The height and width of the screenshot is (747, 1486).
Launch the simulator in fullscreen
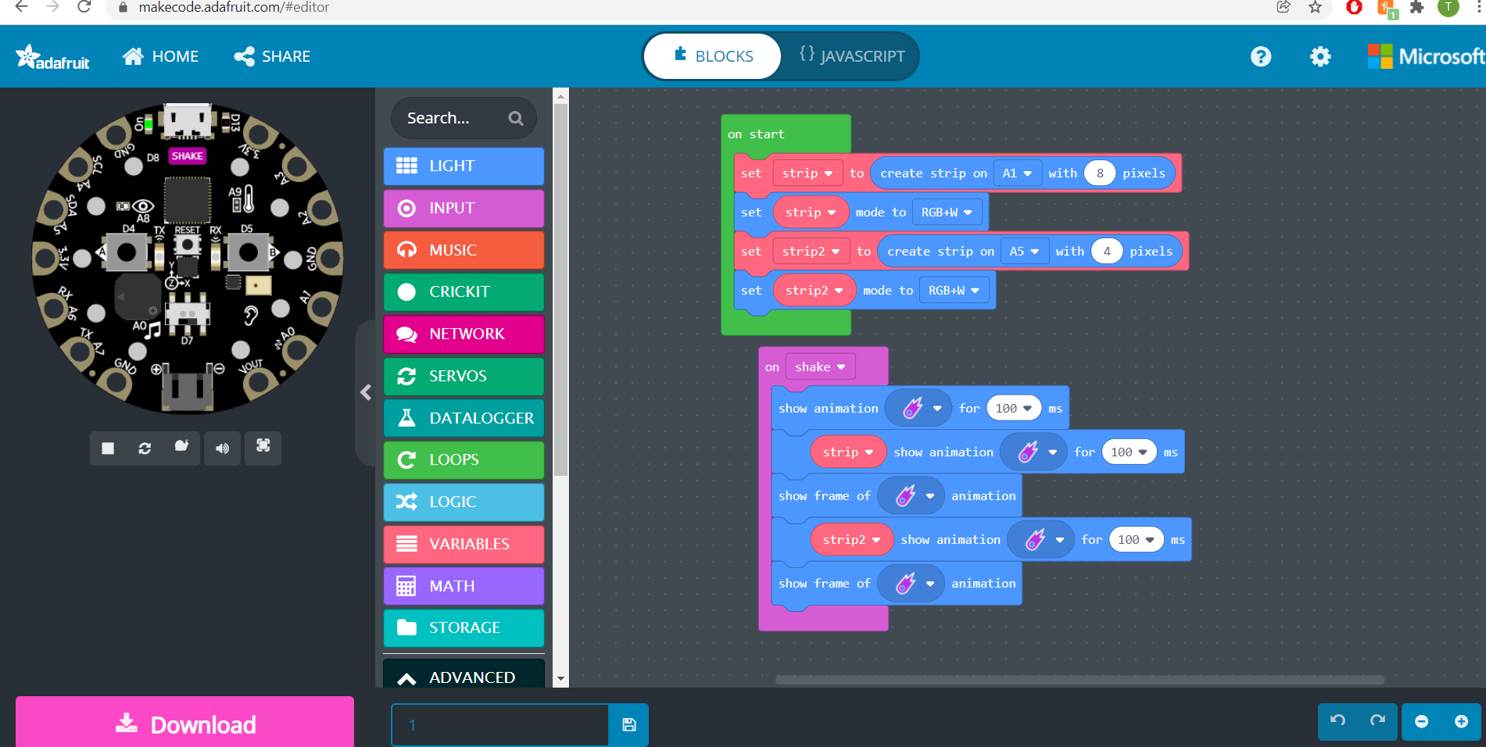(263, 449)
